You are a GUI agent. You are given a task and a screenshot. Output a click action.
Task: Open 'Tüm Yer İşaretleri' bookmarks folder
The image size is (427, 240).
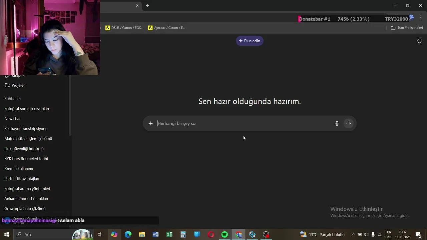point(407,28)
